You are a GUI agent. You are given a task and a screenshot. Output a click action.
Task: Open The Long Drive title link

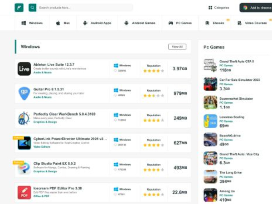[231, 173]
